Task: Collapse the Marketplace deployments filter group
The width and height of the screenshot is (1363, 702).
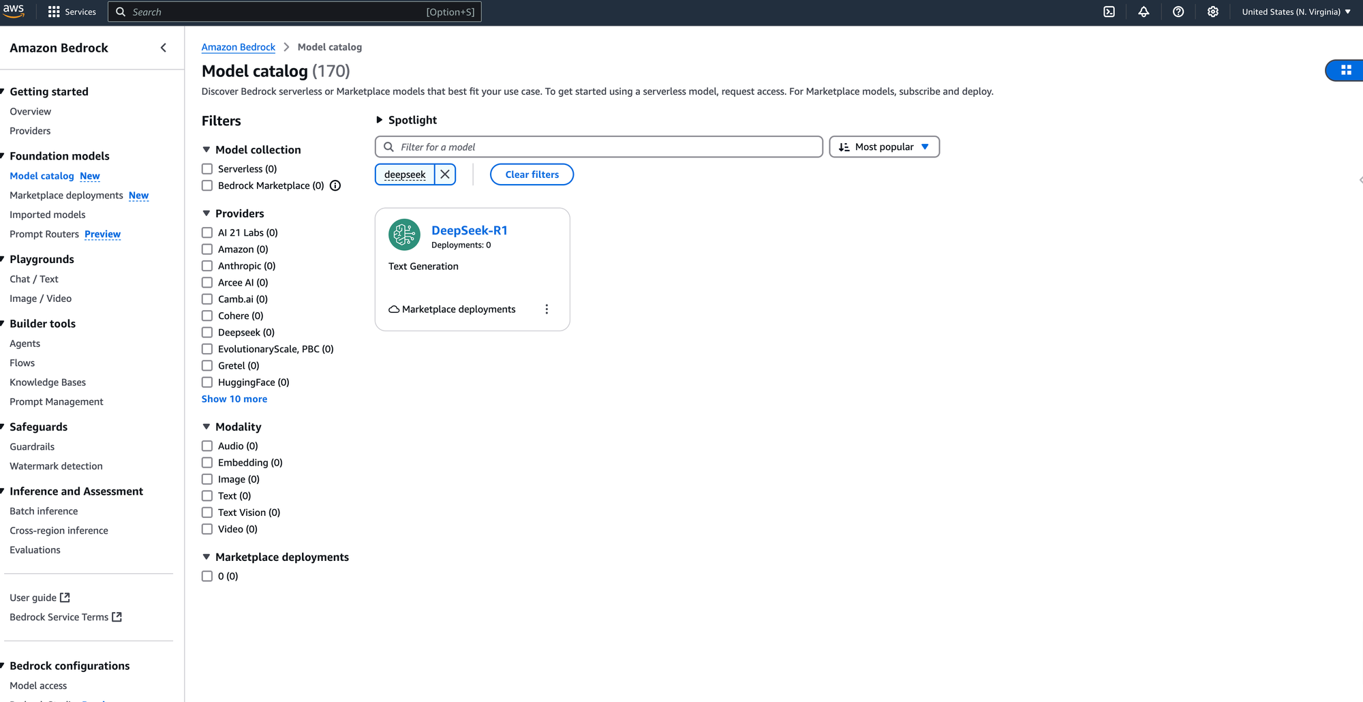Action: (x=206, y=557)
